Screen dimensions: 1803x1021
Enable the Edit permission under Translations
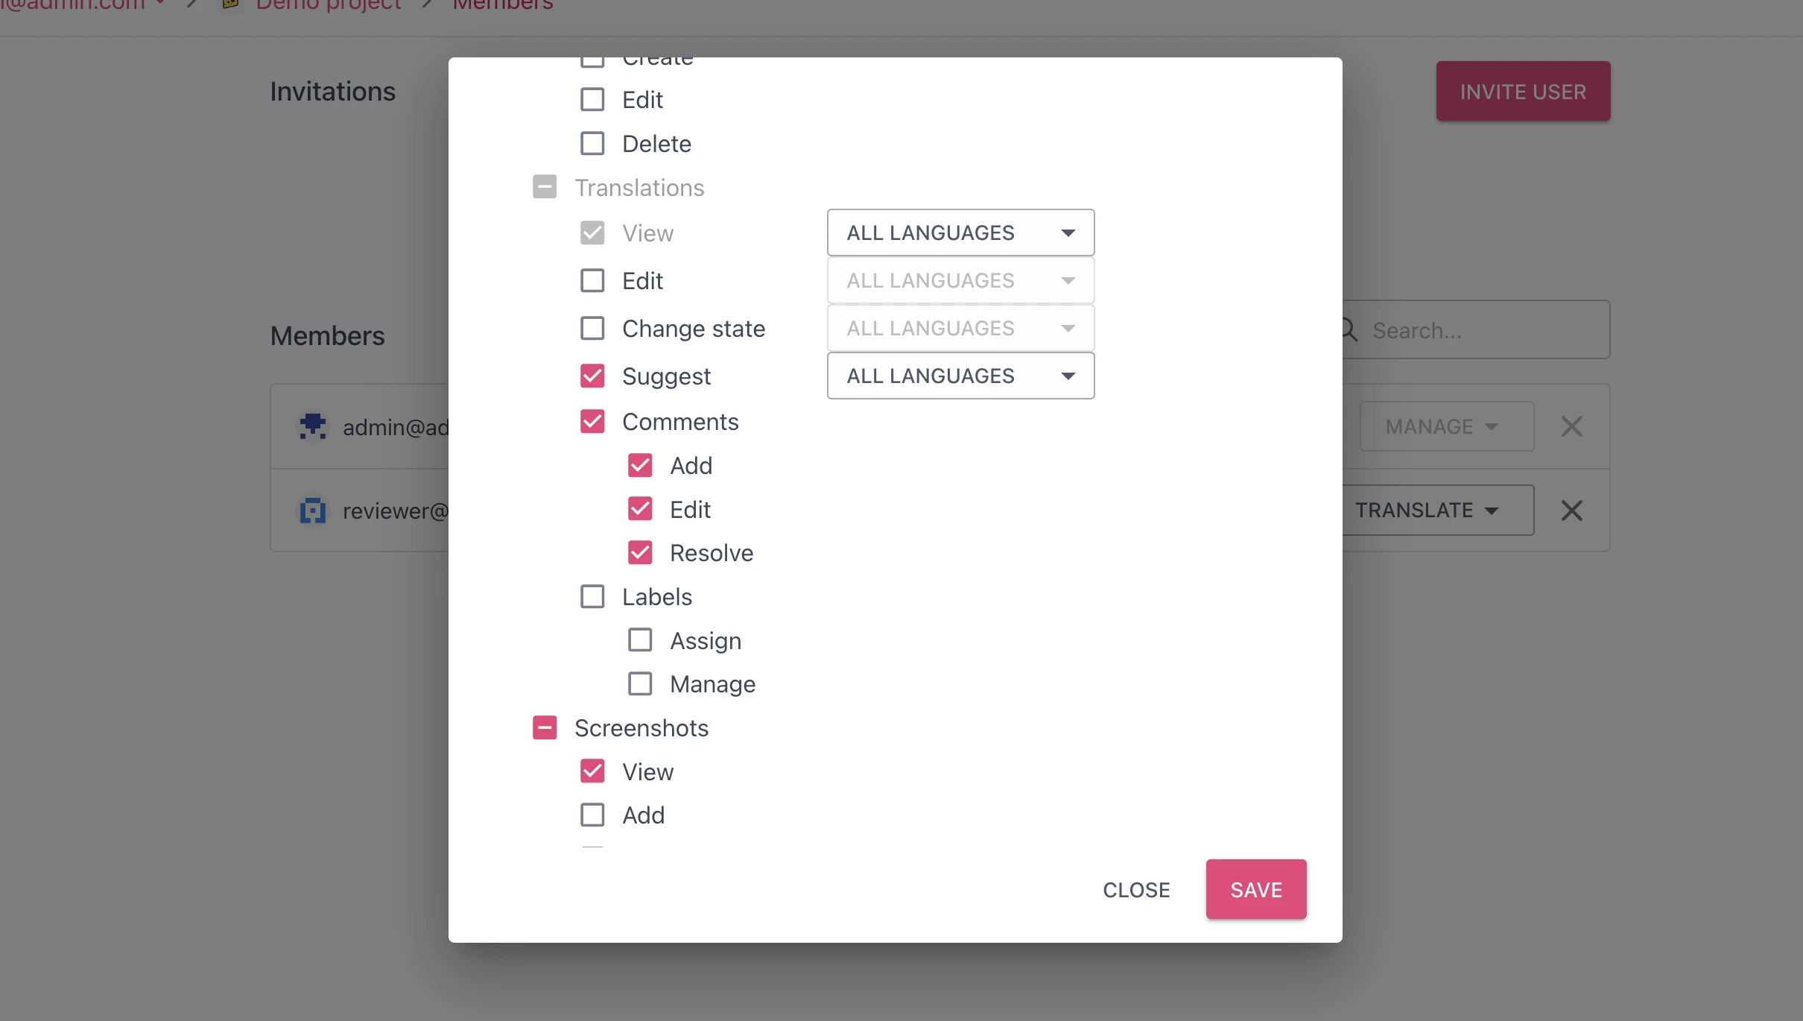592,280
